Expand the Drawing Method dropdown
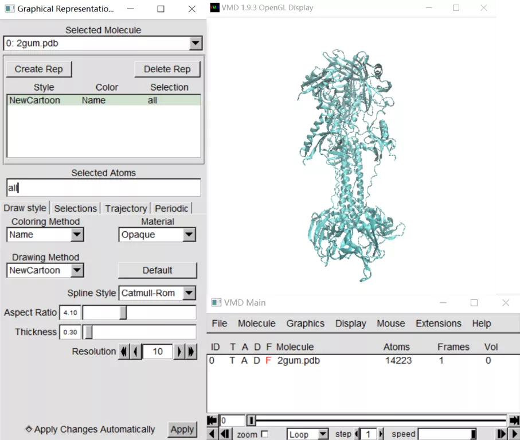Screen dimensions: 520x440 (77, 270)
